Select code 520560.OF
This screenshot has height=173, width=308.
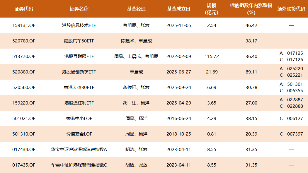point(24,88)
